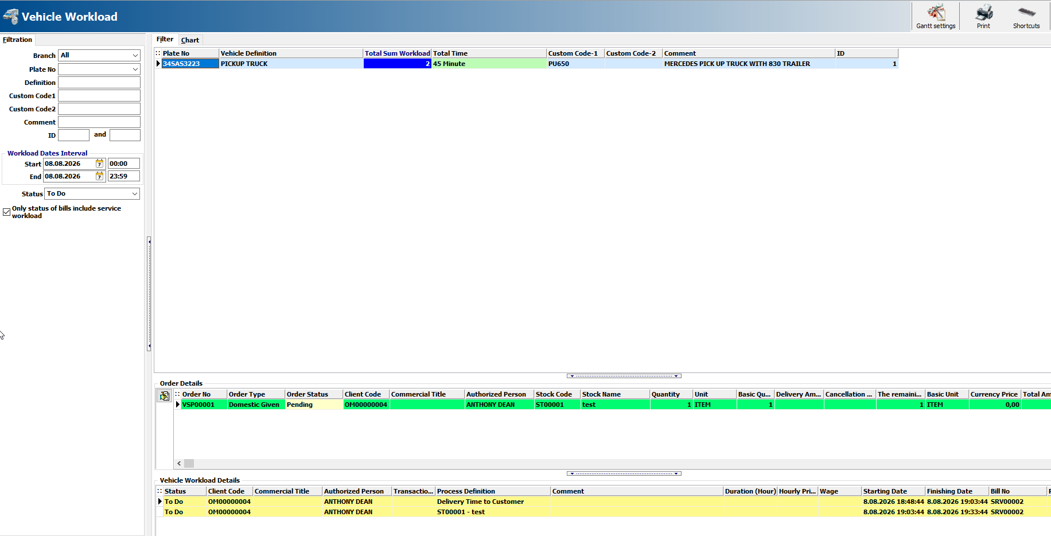Click the Workload Details column chooser icon
This screenshot has width=1051, height=536.
(x=159, y=491)
